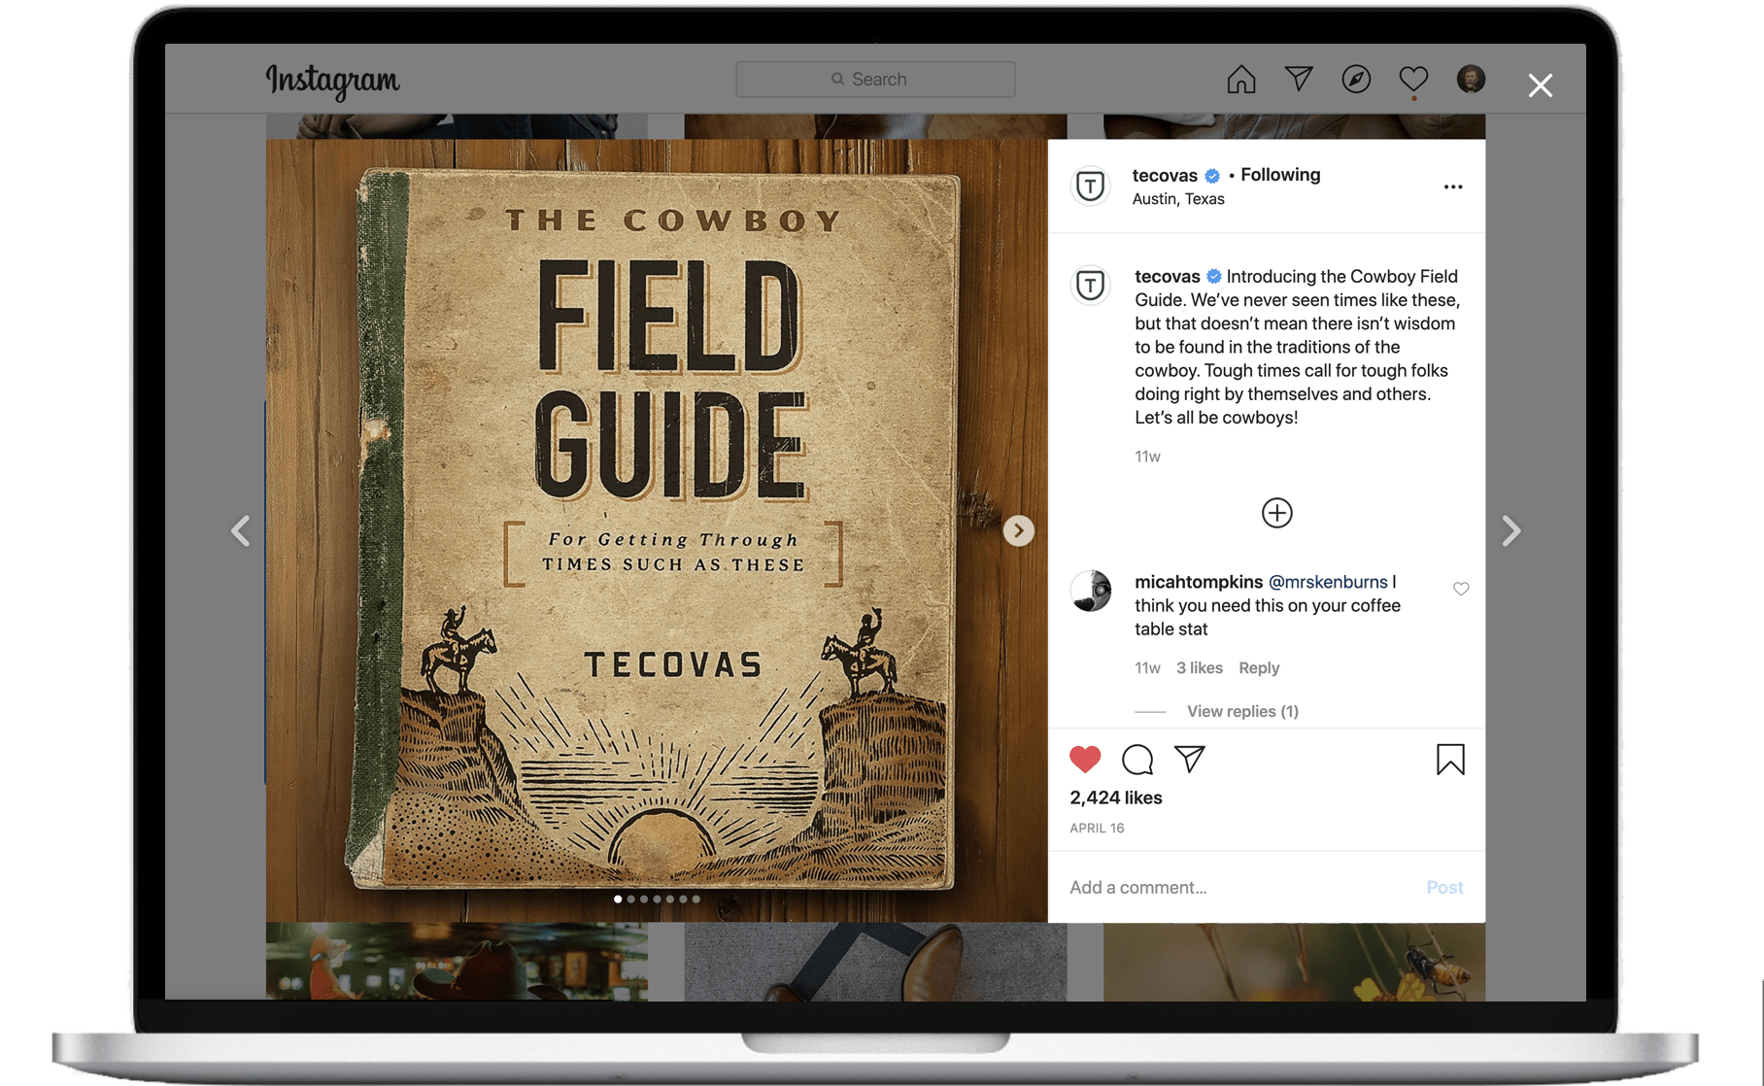Click the comment speech bubble icon
Viewport: 1764px width, 1086px height.
[1137, 759]
